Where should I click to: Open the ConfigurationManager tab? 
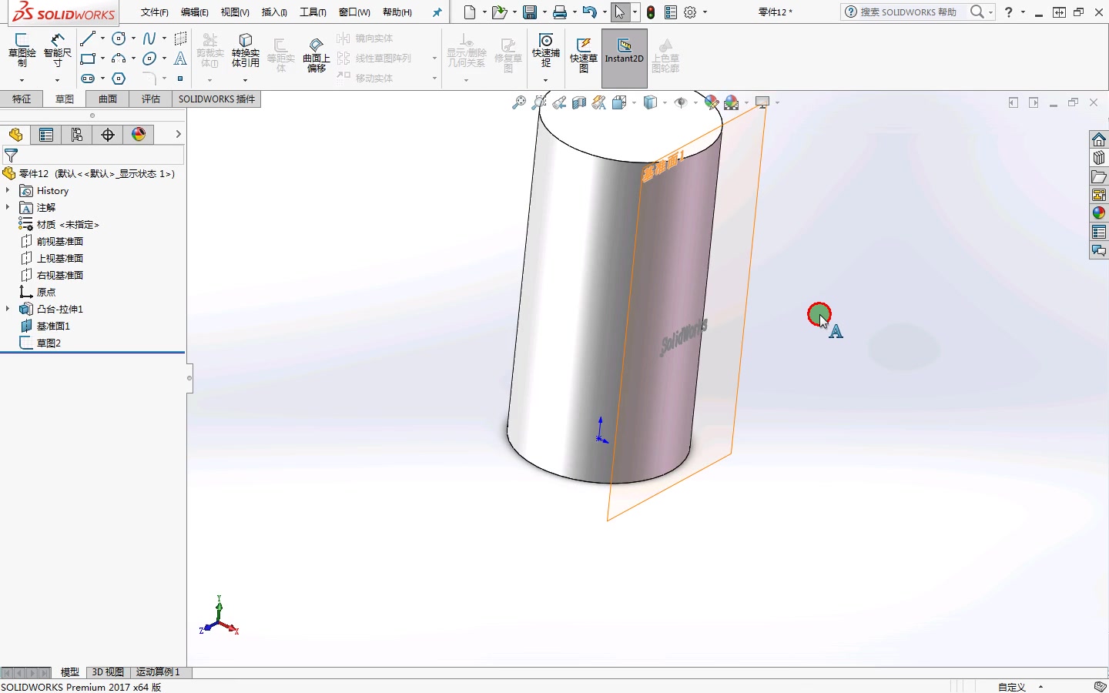click(x=77, y=135)
